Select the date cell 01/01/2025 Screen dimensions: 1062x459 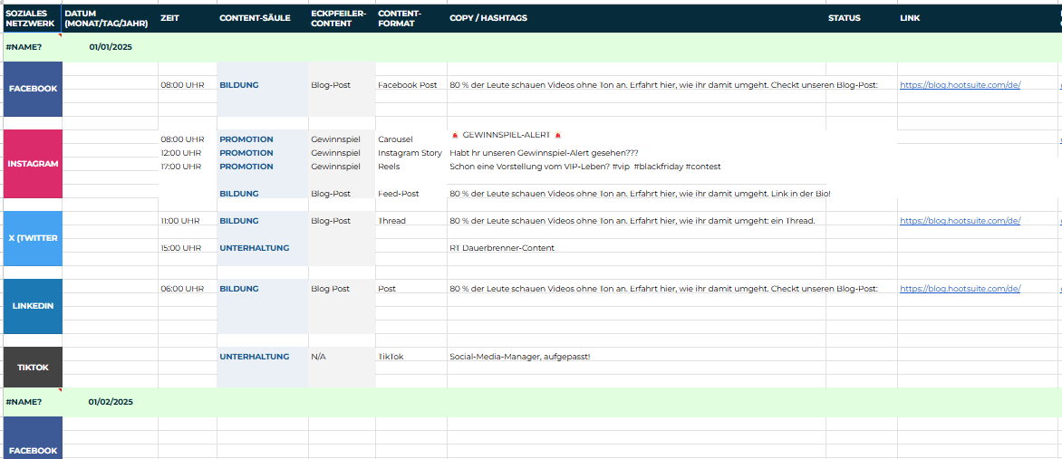[x=111, y=47]
